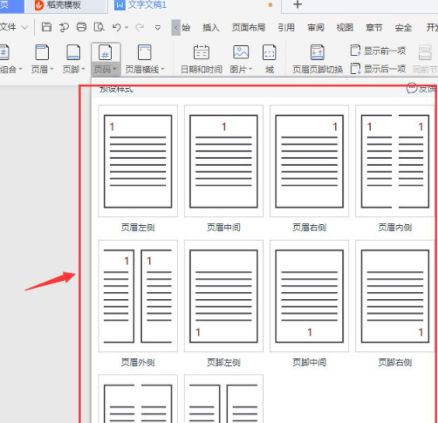Click 页眉页脚切换 icon
The width and height of the screenshot is (438, 423).
(318, 52)
